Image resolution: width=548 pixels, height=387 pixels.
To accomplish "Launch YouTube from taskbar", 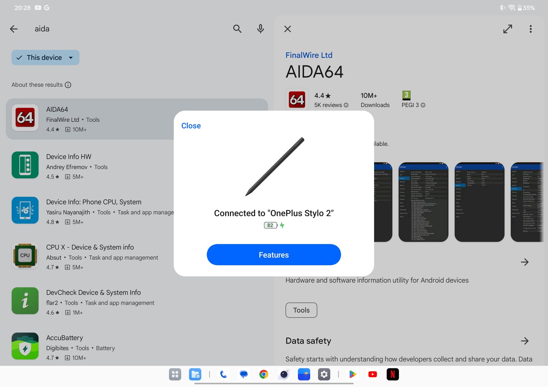I will tap(373, 374).
